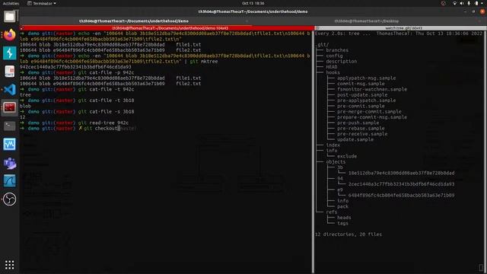This screenshot has width=487, height=274.
Task: Open the pane menu icon on right pane title bar
Action: pos(317,28)
